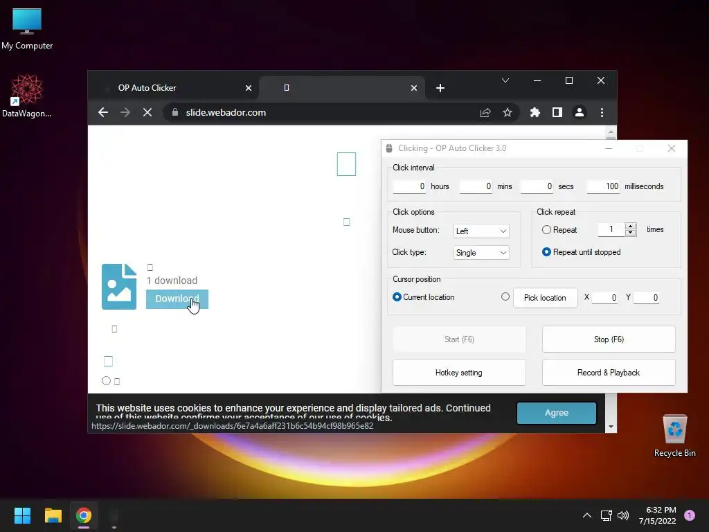Select the Pick location radio button
This screenshot has height=532, width=709.
tap(505, 296)
